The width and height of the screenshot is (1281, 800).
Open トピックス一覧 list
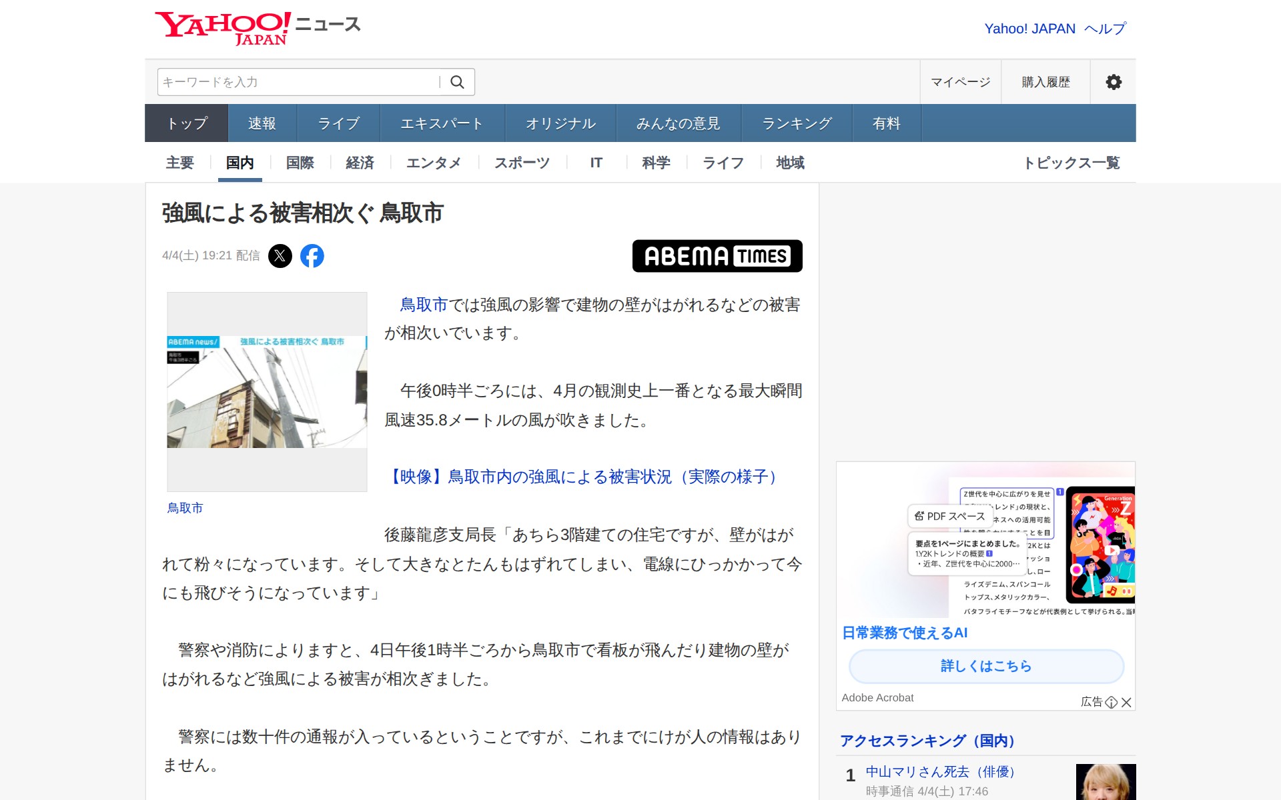pyautogui.click(x=1074, y=162)
